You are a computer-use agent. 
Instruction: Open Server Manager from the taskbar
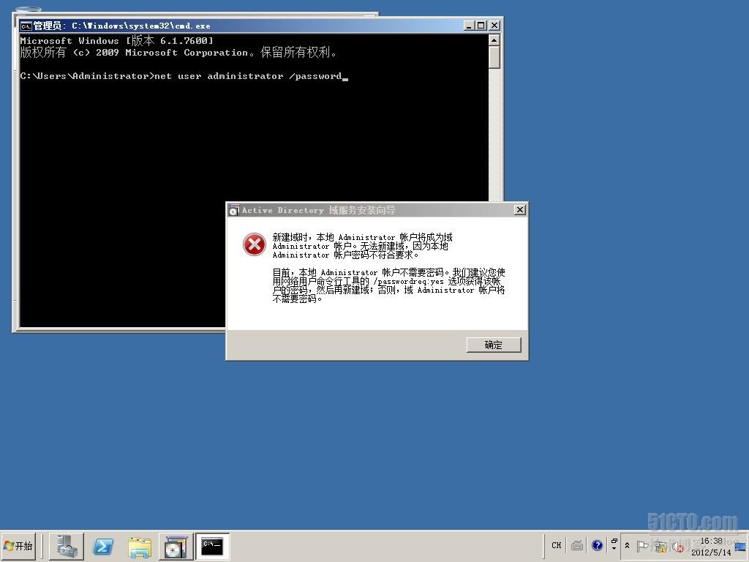click(x=67, y=546)
